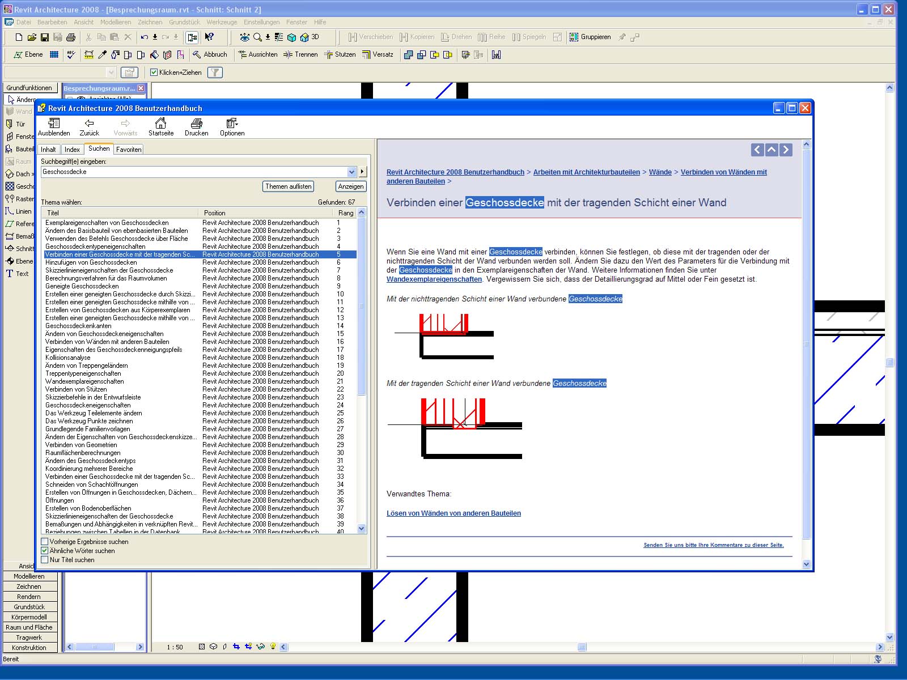
Task: Click the search term input field
Action: pyautogui.click(x=193, y=172)
